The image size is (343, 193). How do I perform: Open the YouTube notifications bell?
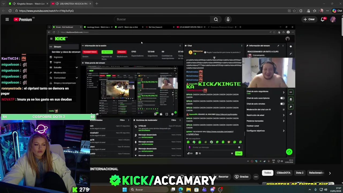point(323,19)
